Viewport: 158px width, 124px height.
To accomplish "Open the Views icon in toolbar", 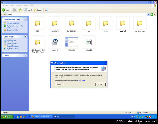I will 46,10.
